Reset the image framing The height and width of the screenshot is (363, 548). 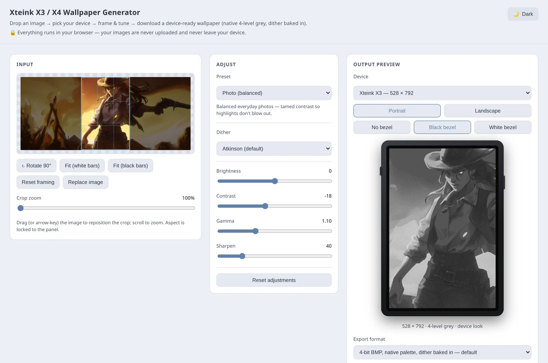coord(38,182)
